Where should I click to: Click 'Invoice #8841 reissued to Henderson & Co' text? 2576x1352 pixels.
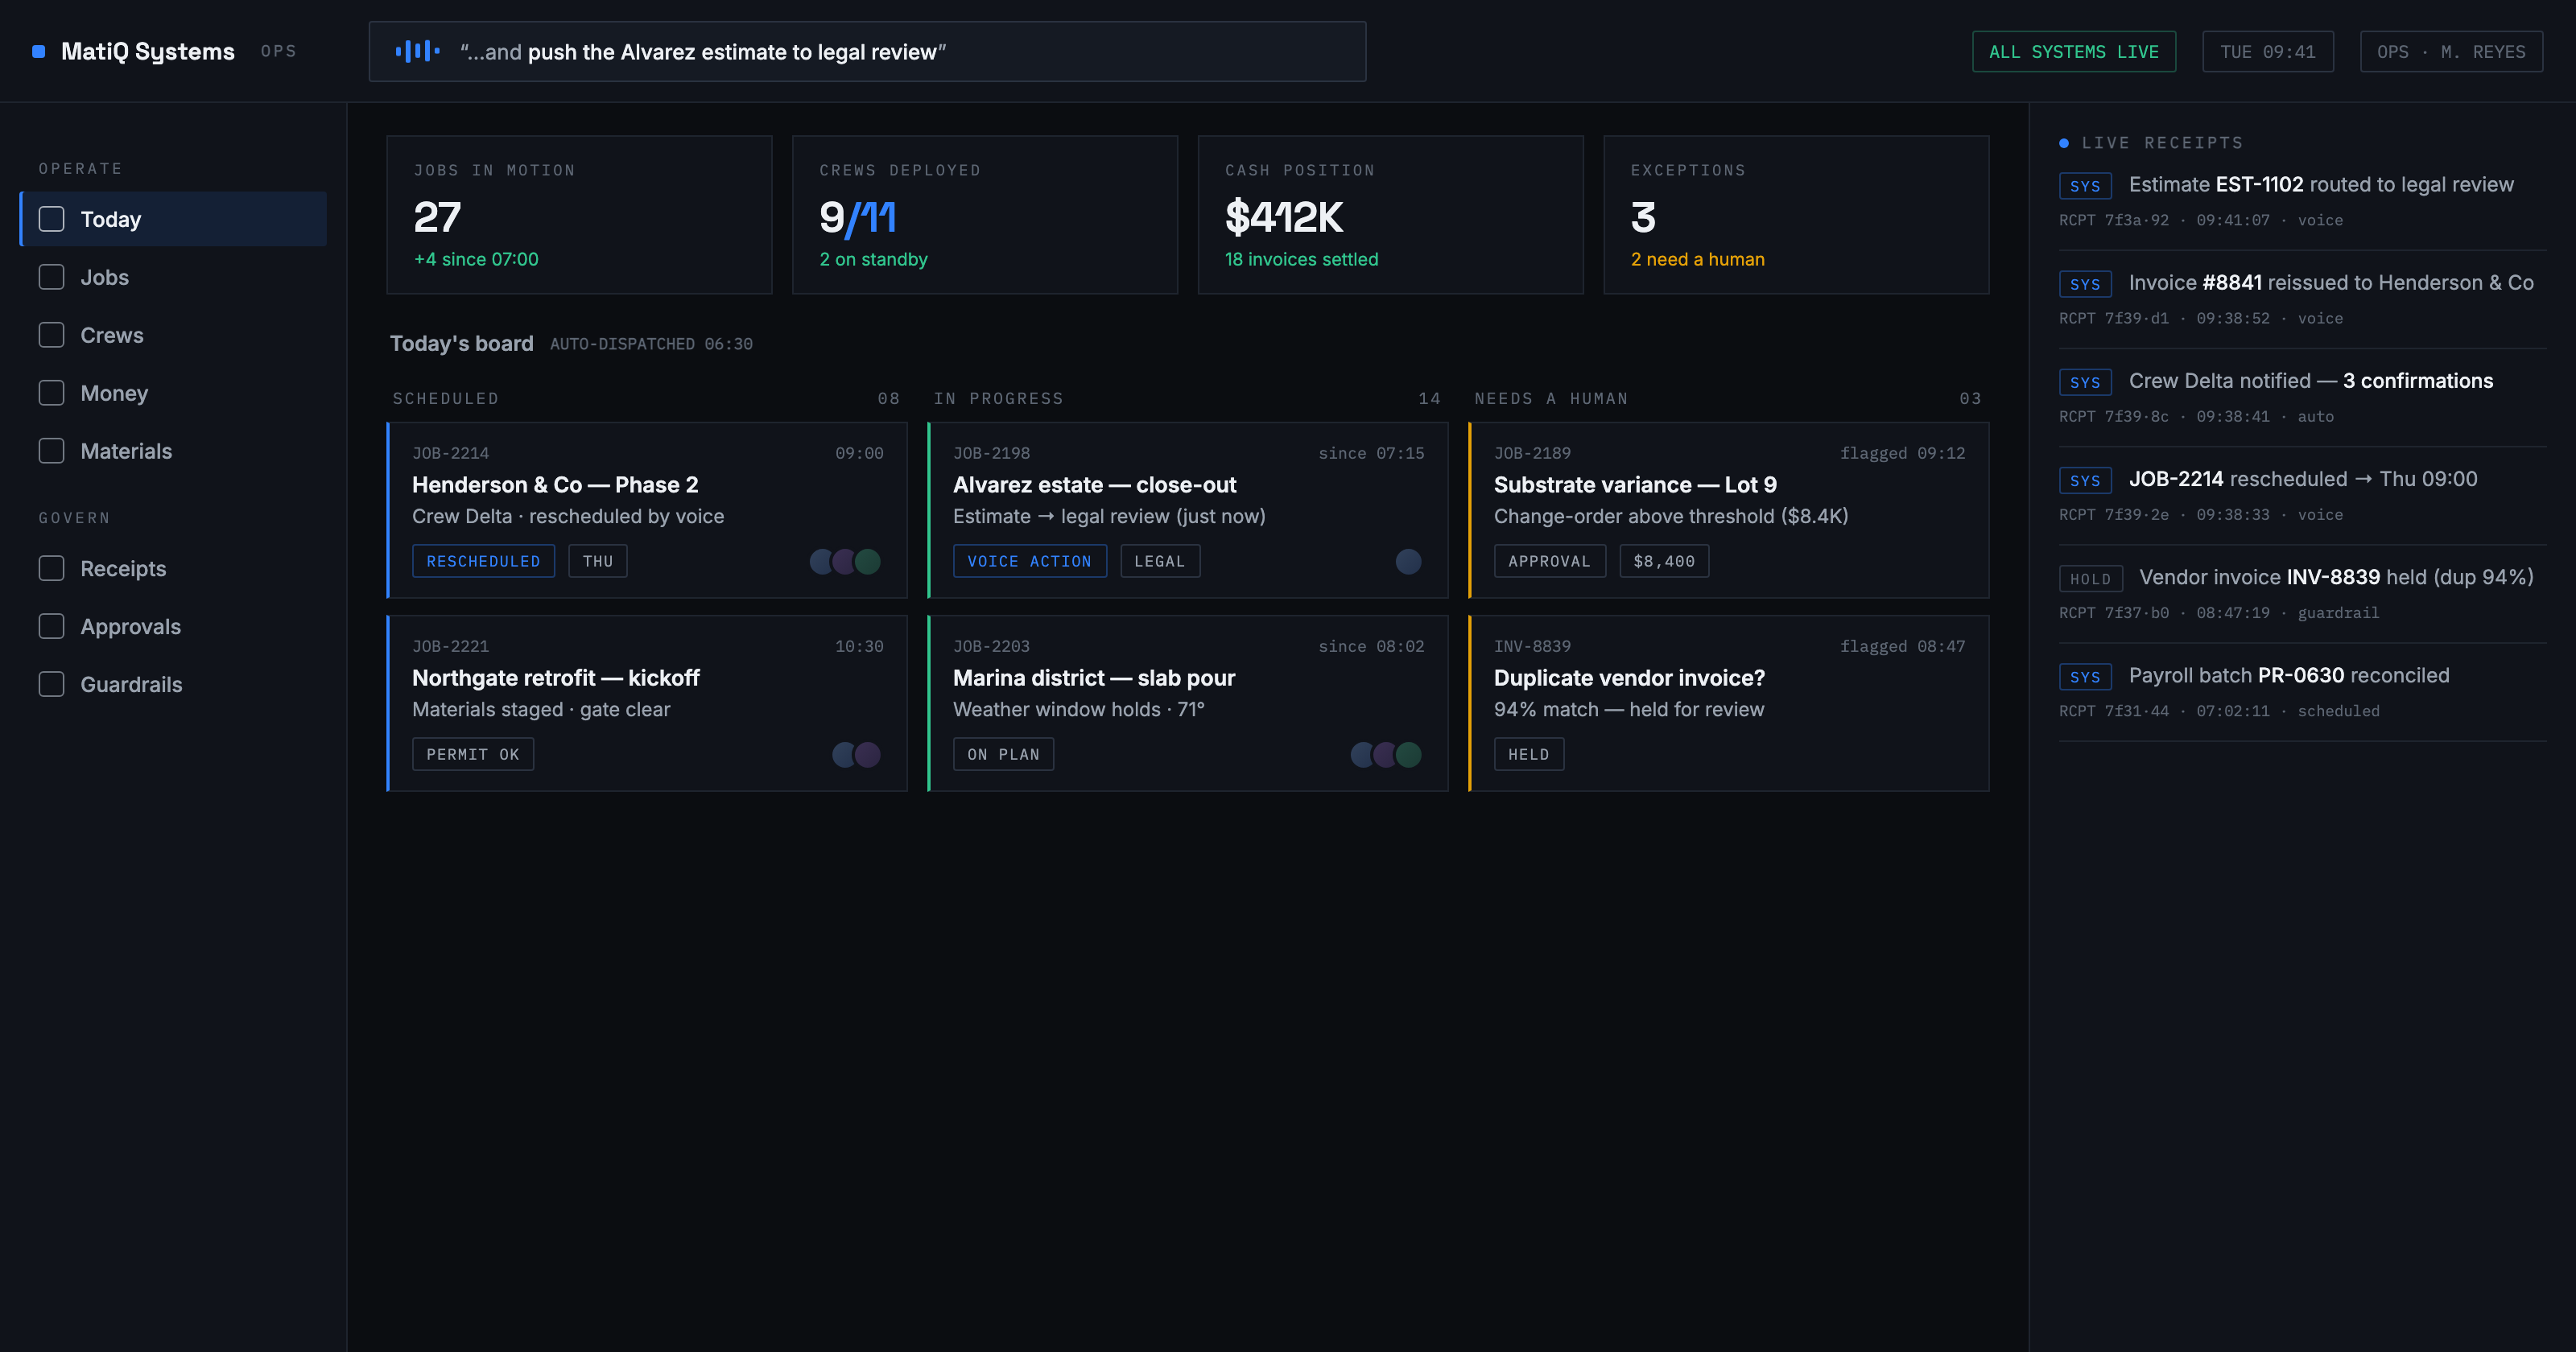2331,282
